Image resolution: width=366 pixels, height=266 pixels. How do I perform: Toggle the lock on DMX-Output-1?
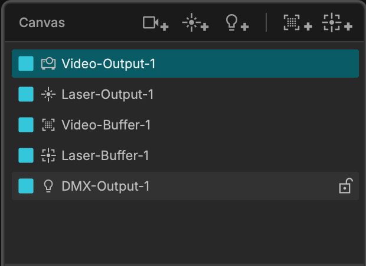[x=346, y=186]
